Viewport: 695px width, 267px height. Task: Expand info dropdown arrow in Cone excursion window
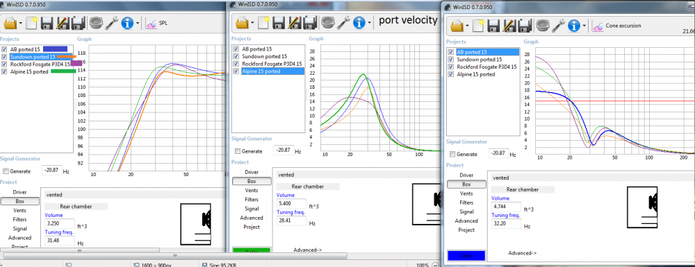(584, 26)
